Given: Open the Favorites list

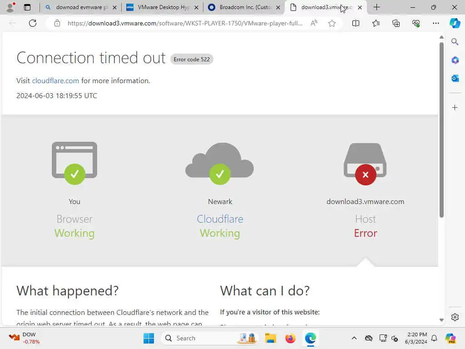Looking at the screenshot, I should pyautogui.click(x=376, y=23).
